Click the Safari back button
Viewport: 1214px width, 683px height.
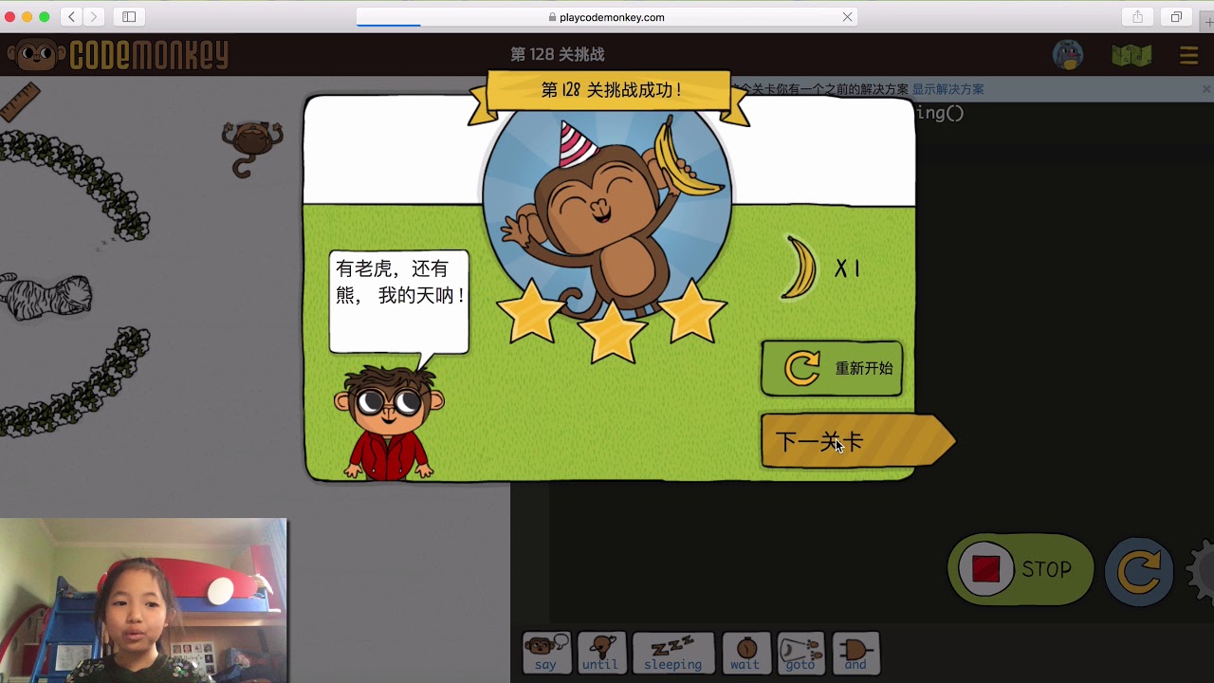click(72, 17)
